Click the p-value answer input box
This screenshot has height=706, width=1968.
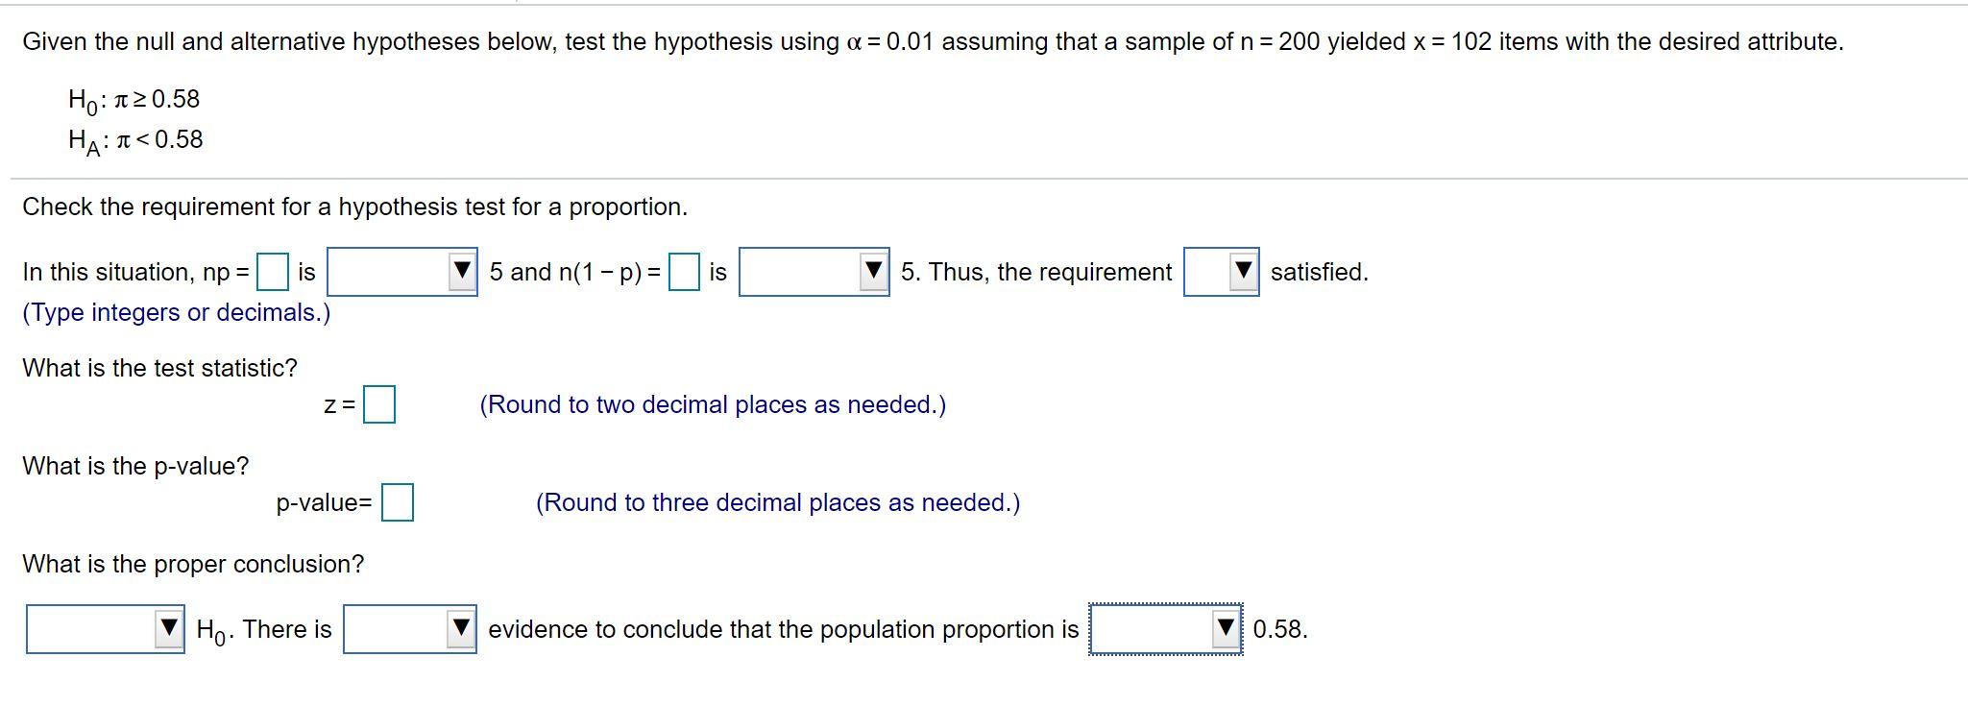398,502
